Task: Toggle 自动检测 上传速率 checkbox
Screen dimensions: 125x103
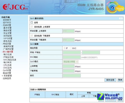Action: coord(32,27)
